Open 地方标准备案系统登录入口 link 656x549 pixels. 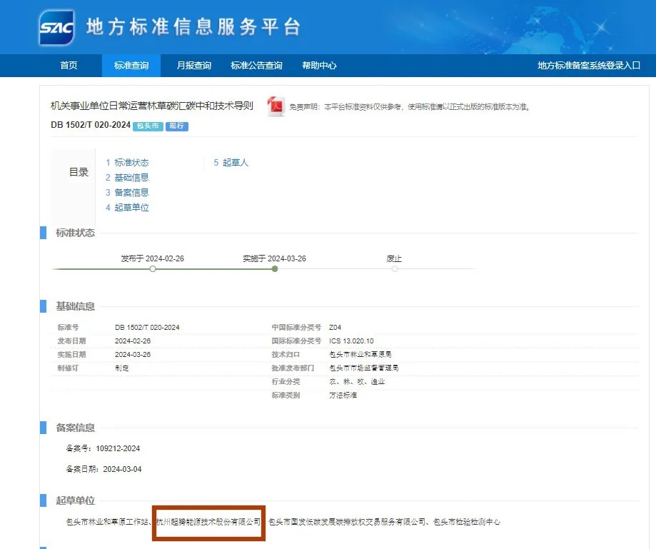[x=589, y=66]
